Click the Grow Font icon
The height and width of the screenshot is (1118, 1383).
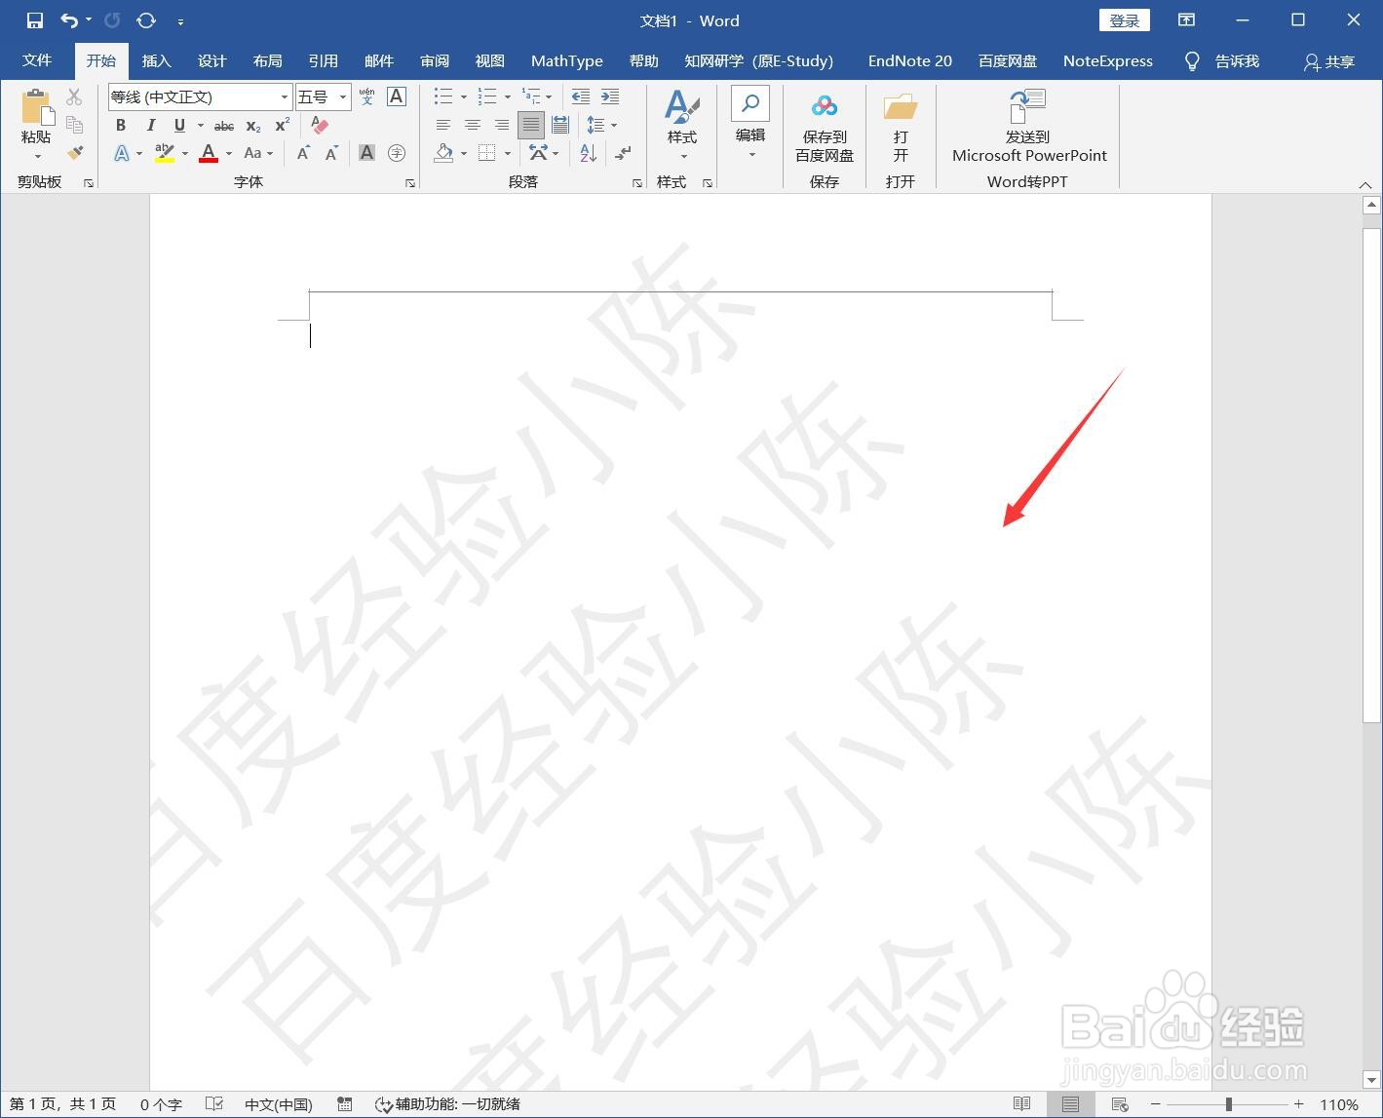[x=304, y=153]
